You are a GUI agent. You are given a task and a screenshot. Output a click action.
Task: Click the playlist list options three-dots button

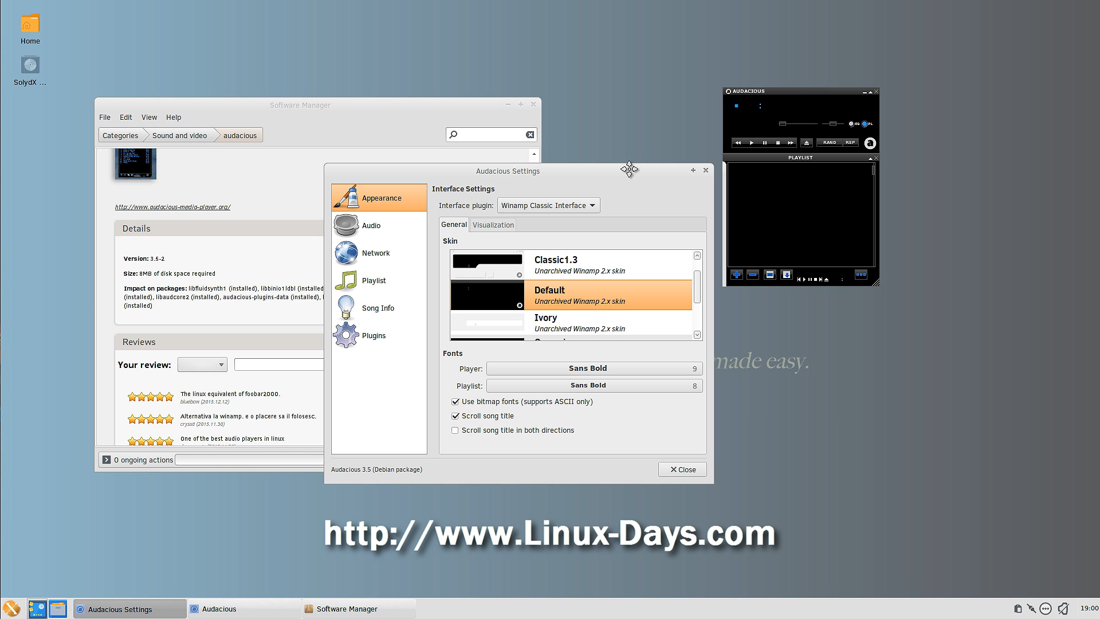point(861,275)
